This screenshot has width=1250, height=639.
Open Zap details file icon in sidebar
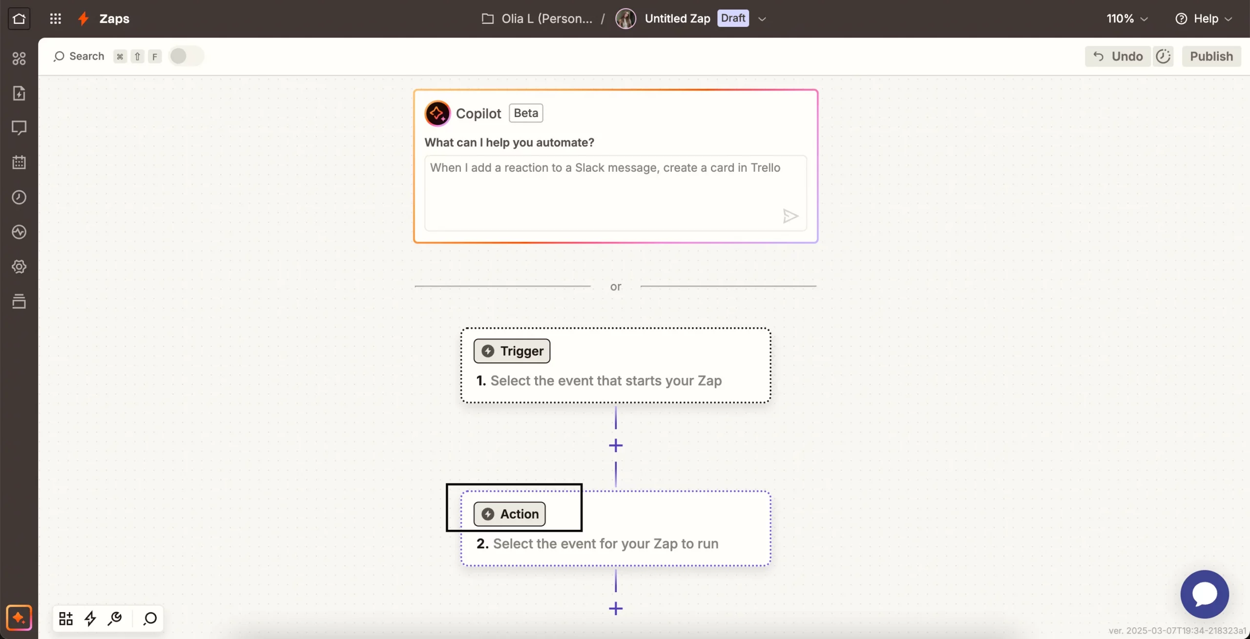click(x=19, y=93)
